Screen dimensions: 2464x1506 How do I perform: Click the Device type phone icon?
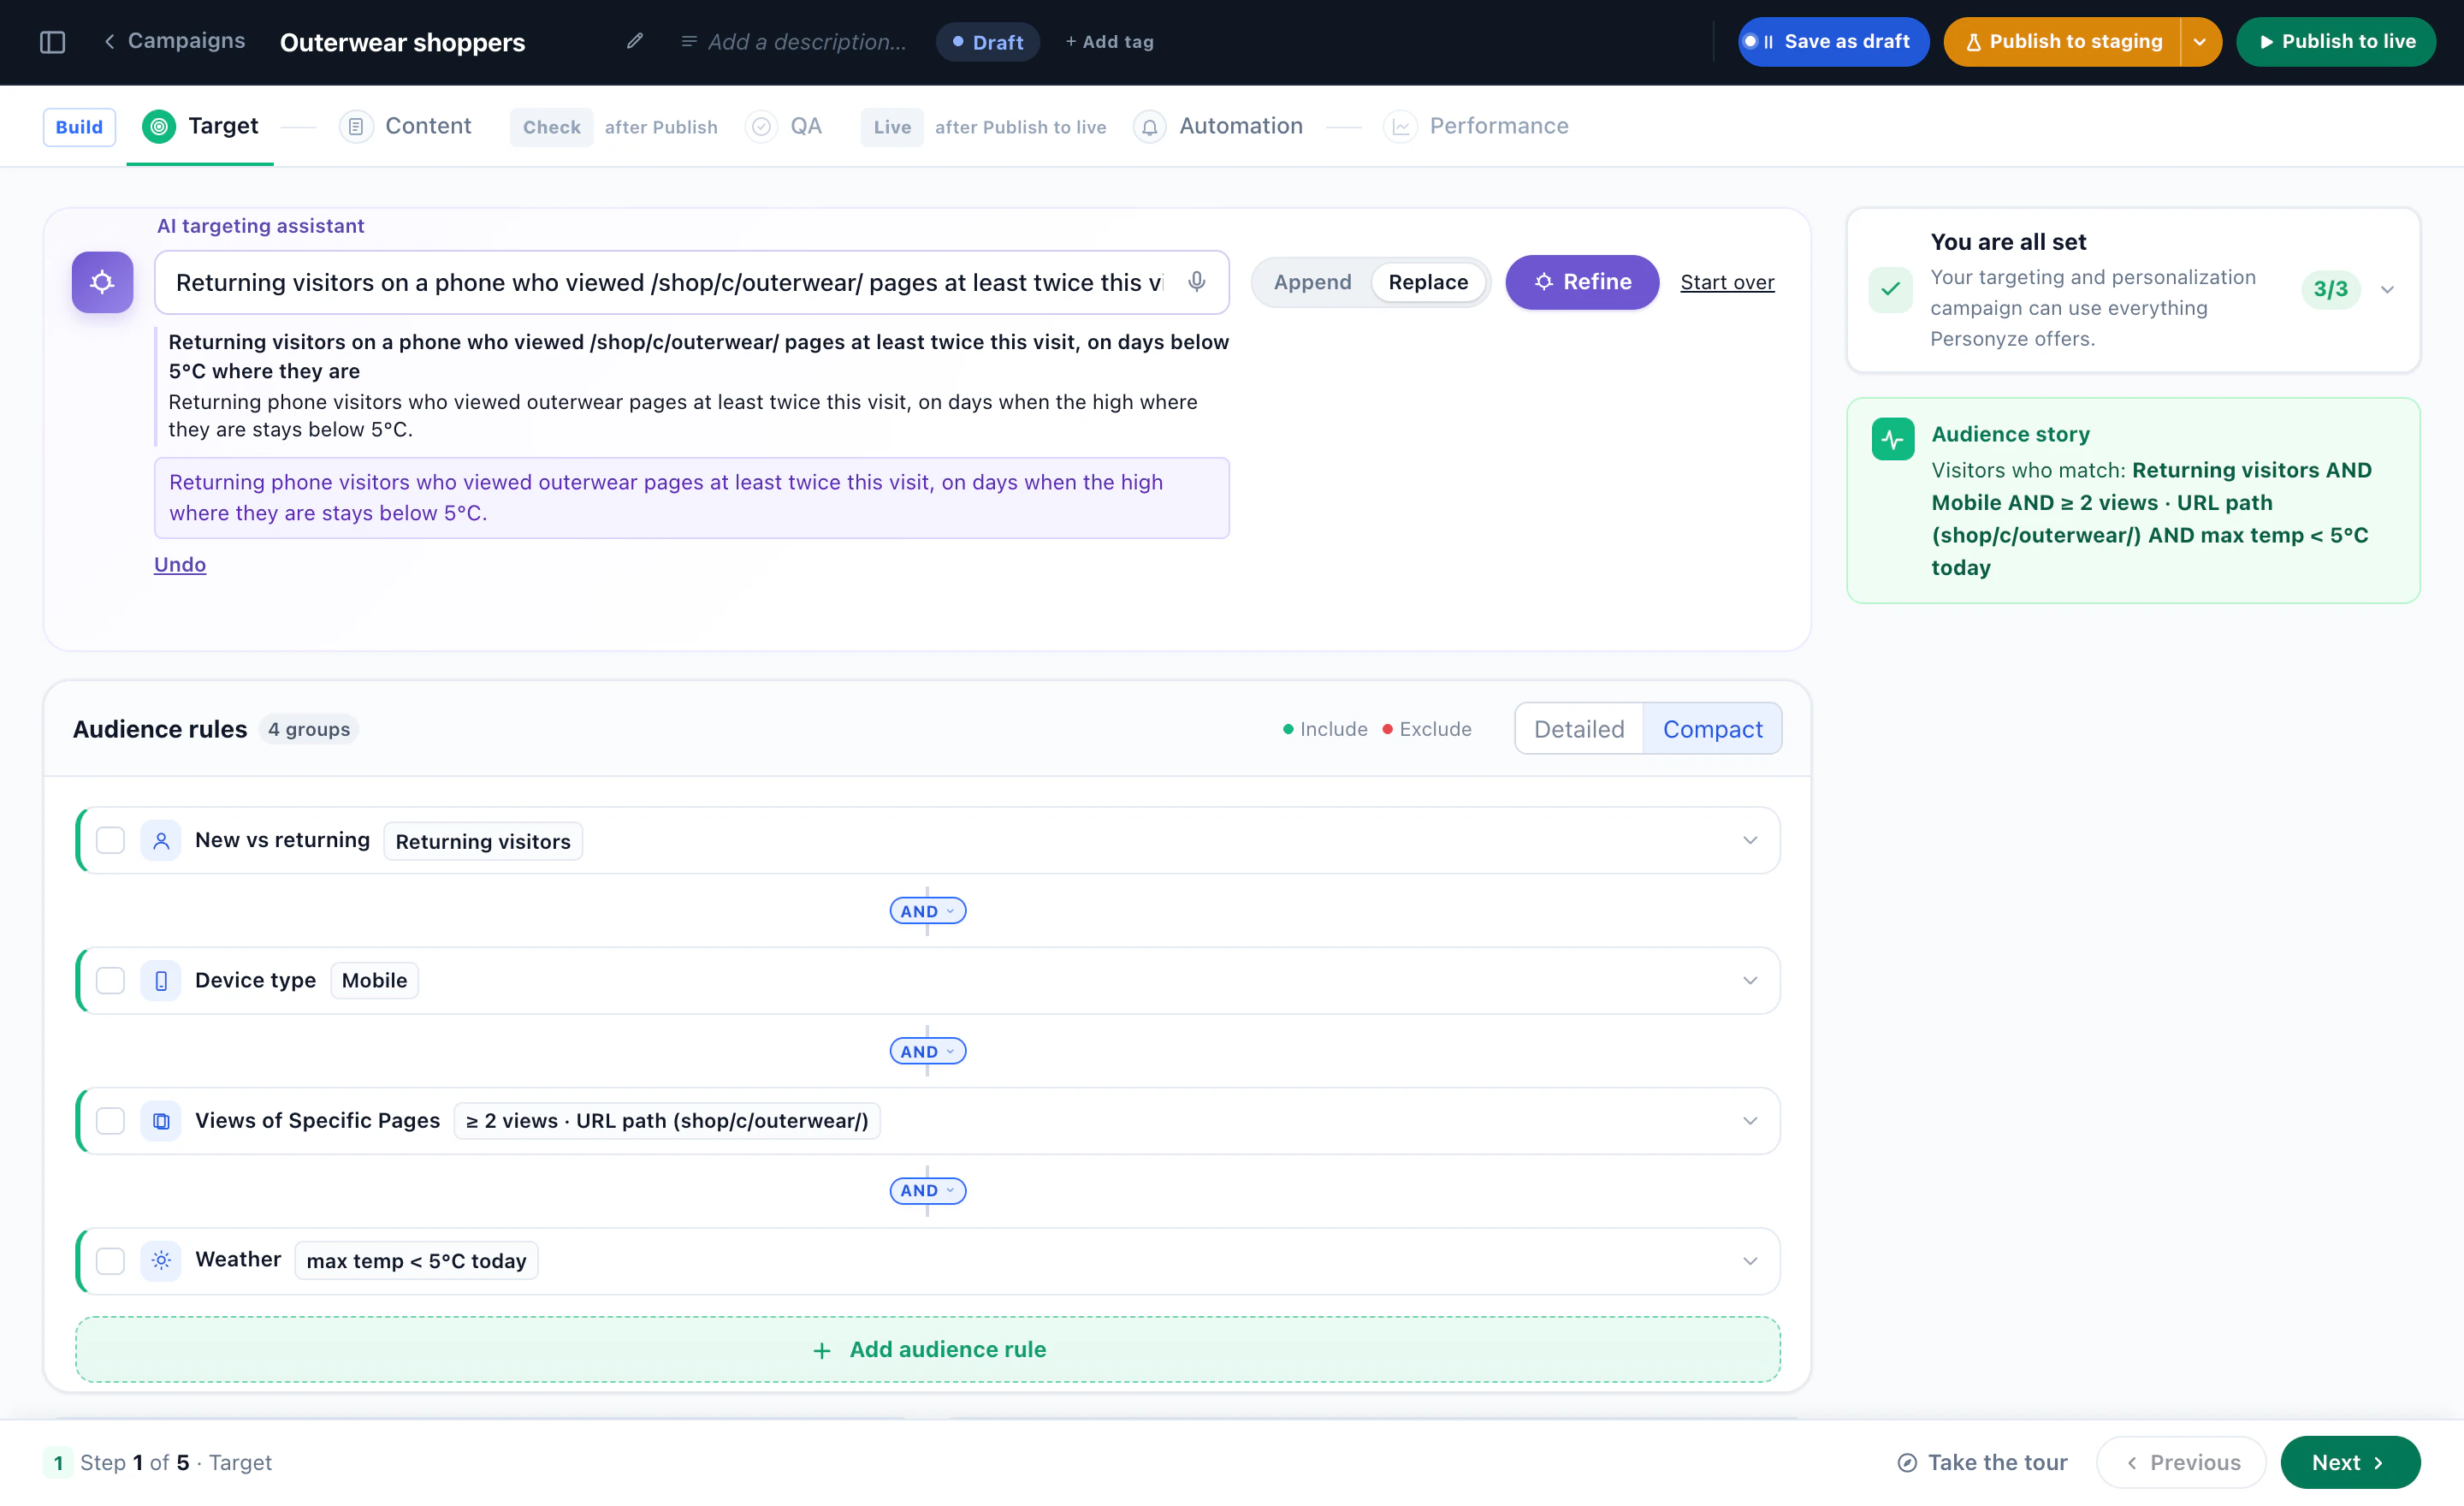[x=161, y=981]
